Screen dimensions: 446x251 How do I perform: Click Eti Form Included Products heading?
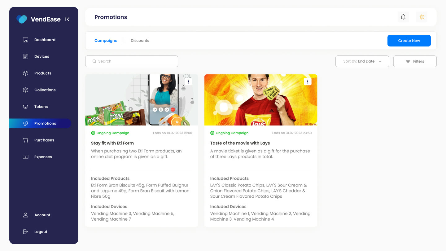pyautogui.click(x=110, y=178)
